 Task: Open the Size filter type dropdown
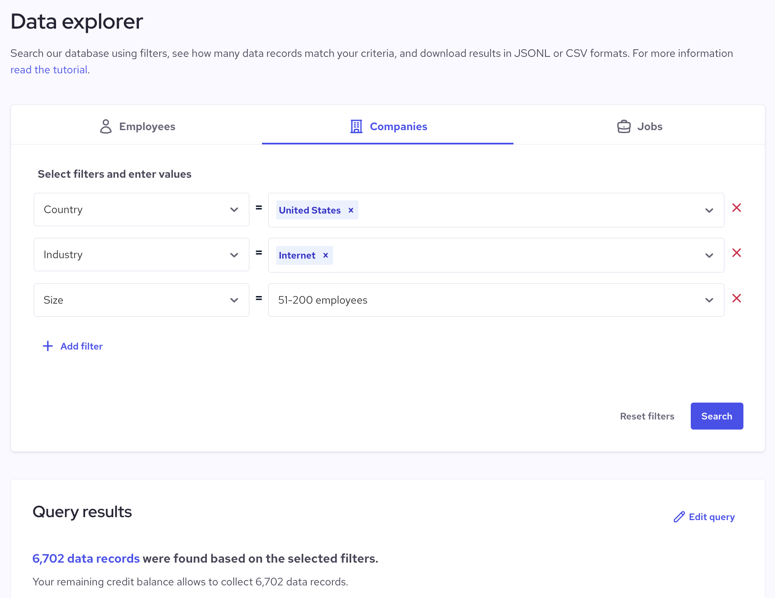coord(142,300)
